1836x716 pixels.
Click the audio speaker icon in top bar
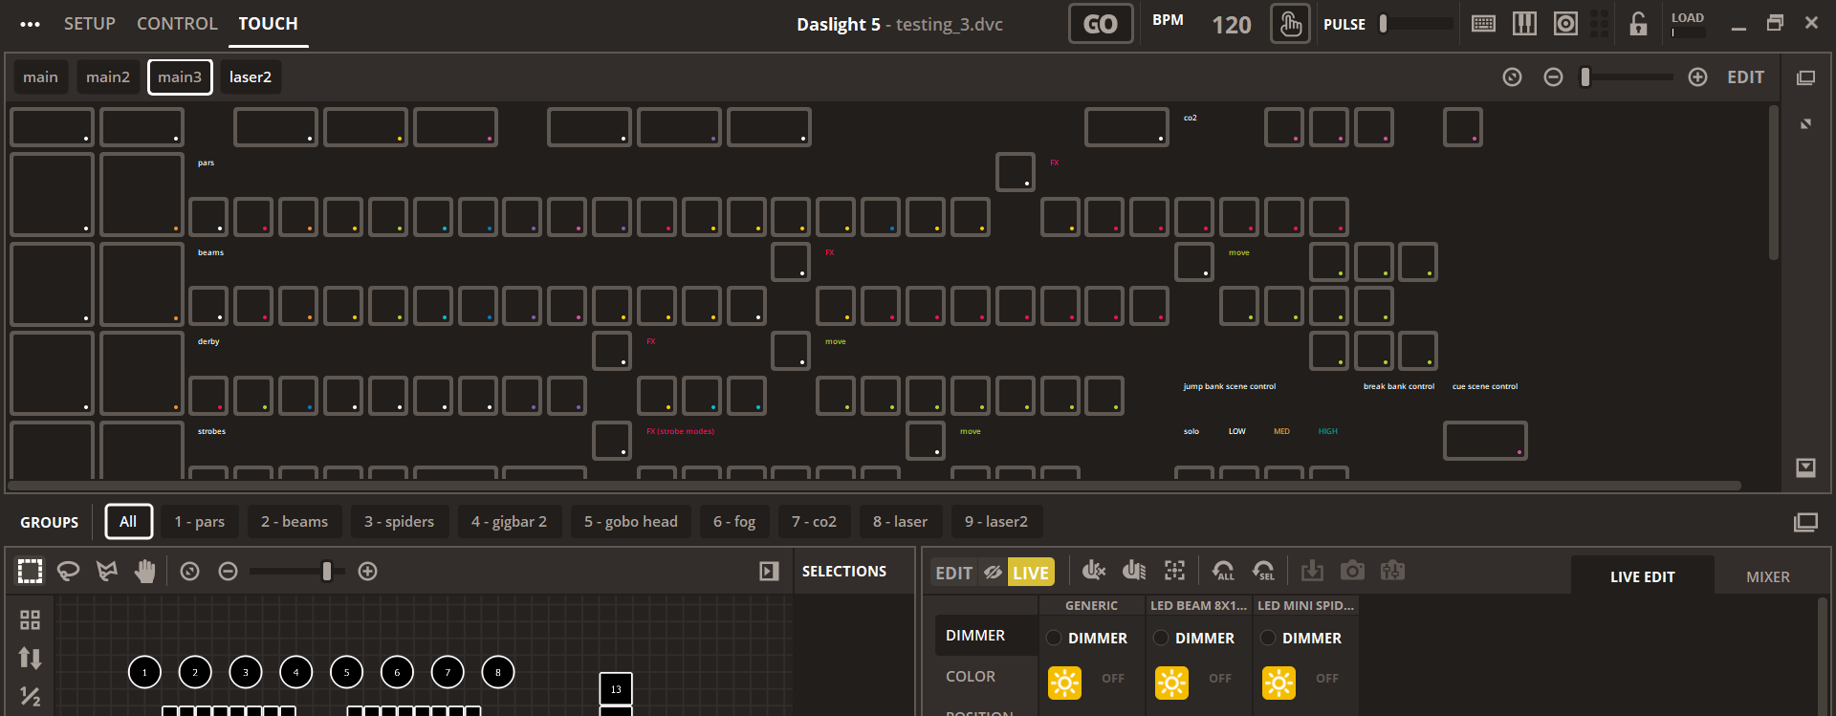point(1565,24)
